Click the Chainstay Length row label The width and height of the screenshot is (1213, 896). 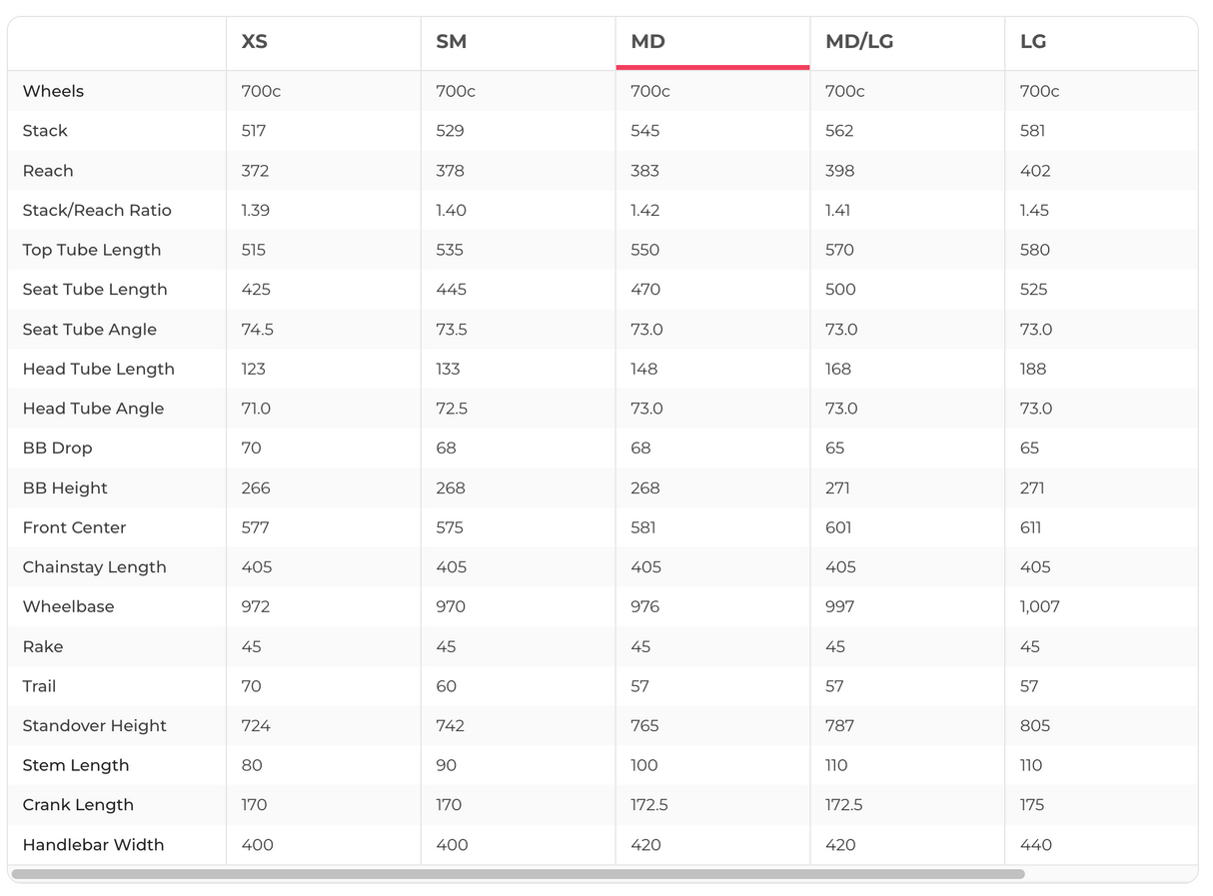click(95, 566)
